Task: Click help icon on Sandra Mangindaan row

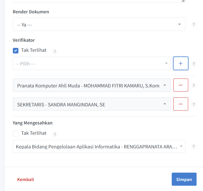Action: (194, 105)
